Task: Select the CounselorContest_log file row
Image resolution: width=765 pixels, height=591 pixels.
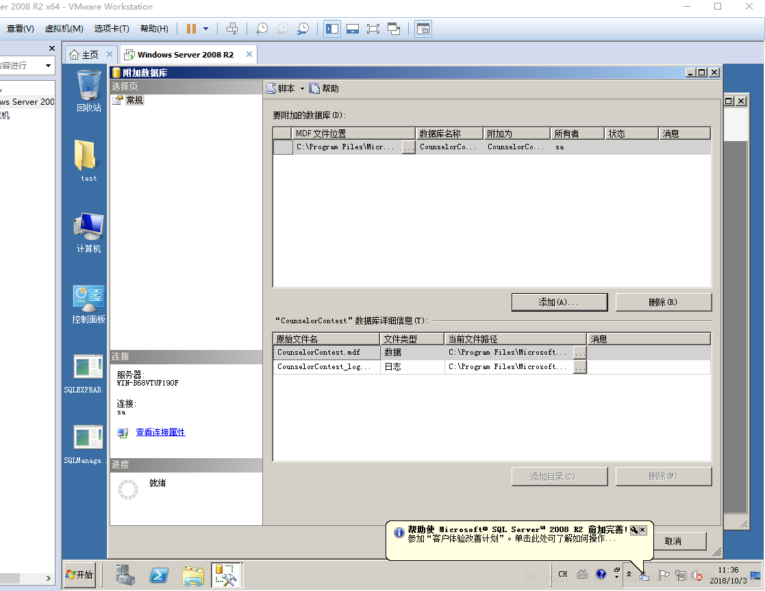Action: tap(492, 367)
